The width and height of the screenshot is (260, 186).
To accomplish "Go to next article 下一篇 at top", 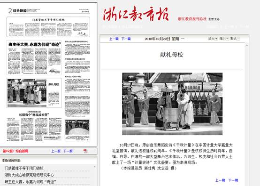I will click(x=126, y=39).
